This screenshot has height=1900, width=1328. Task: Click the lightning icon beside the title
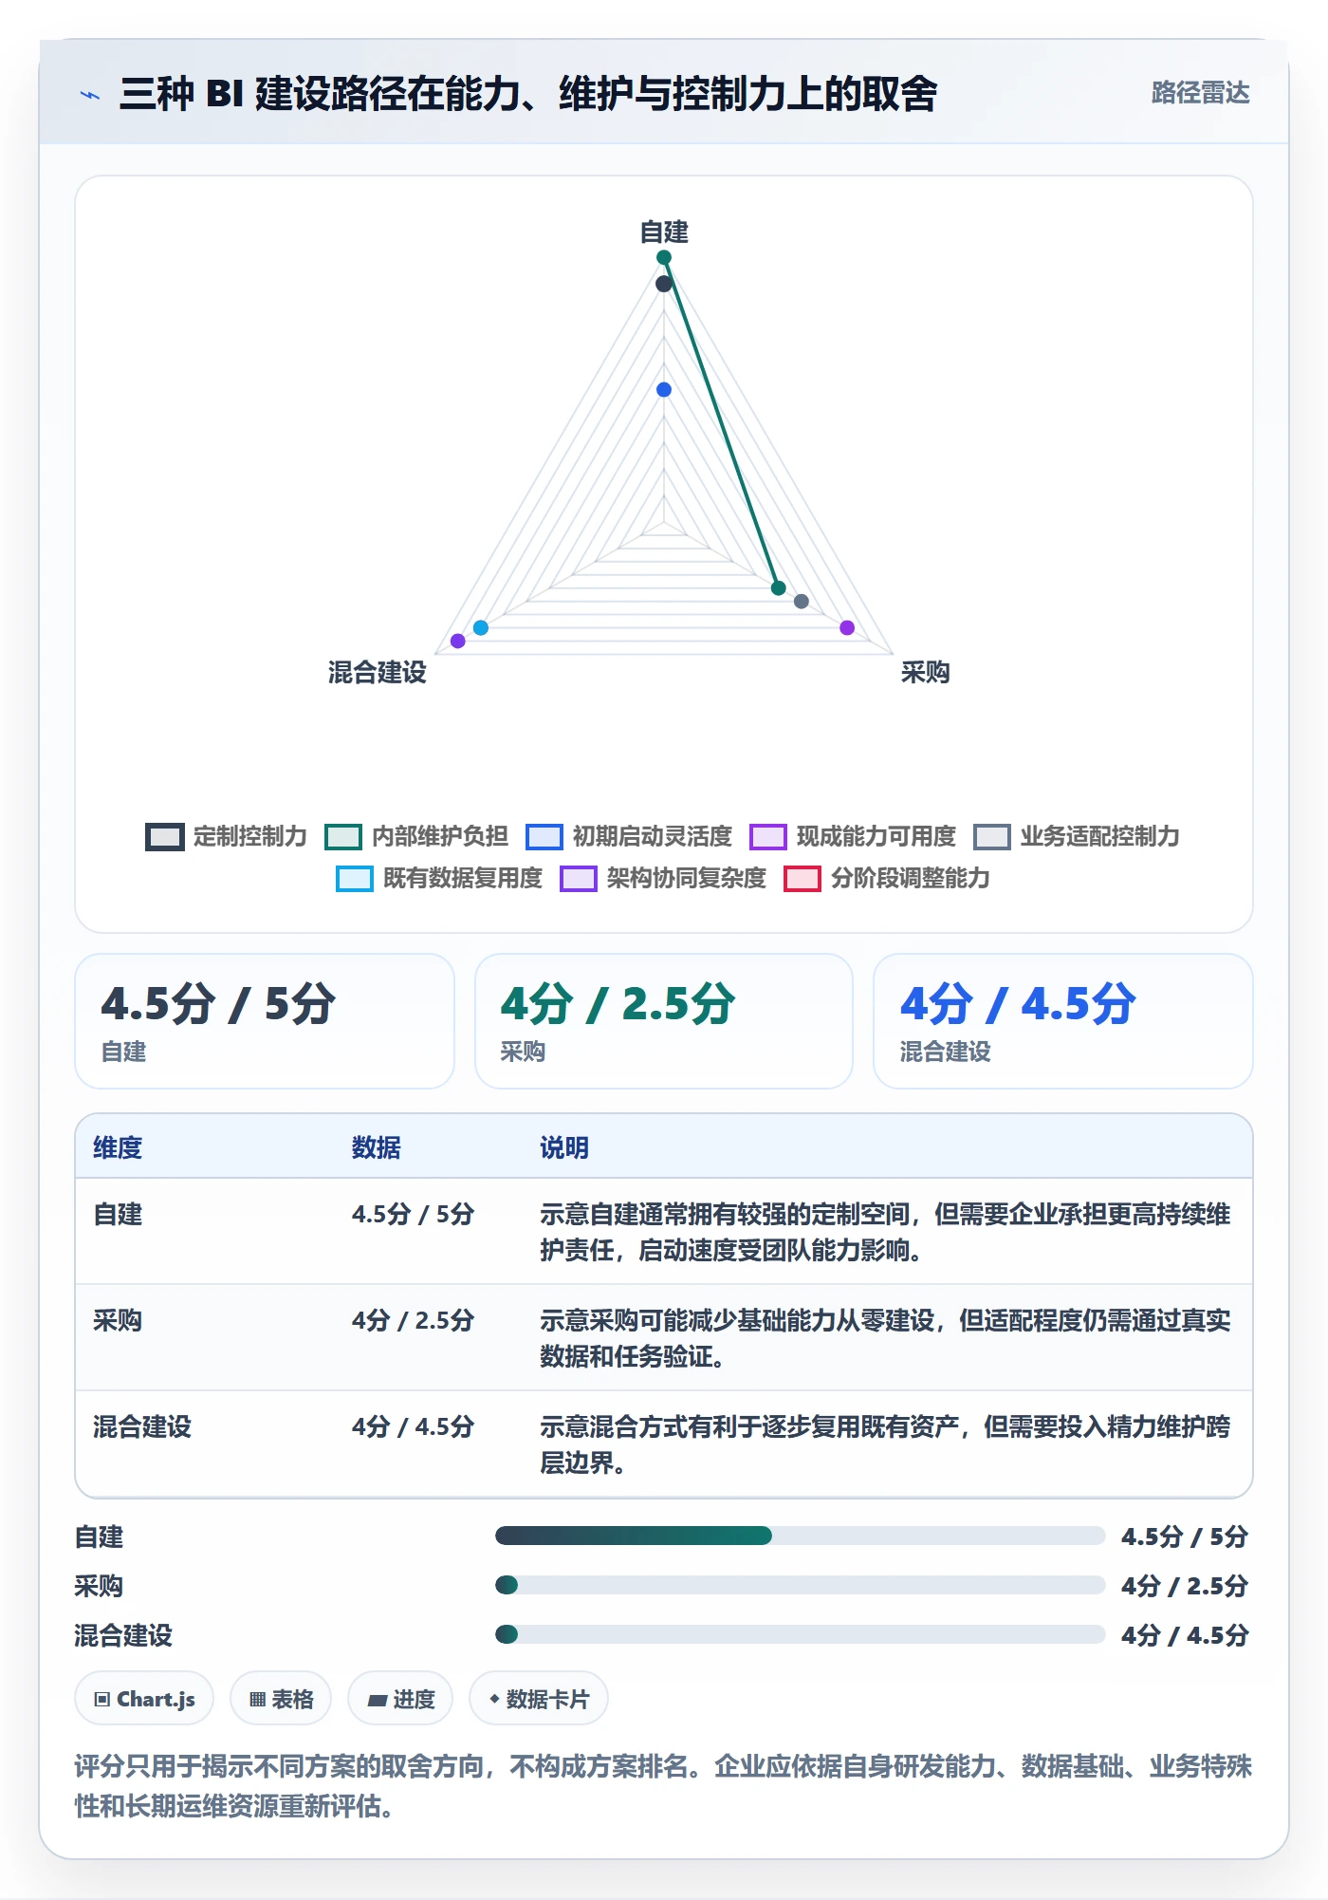pos(90,95)
